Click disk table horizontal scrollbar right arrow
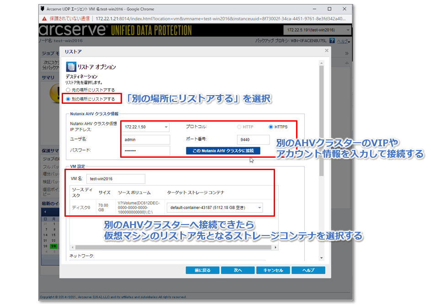Image resolution: width=429 pixels, height=305 pixels. 275,247
